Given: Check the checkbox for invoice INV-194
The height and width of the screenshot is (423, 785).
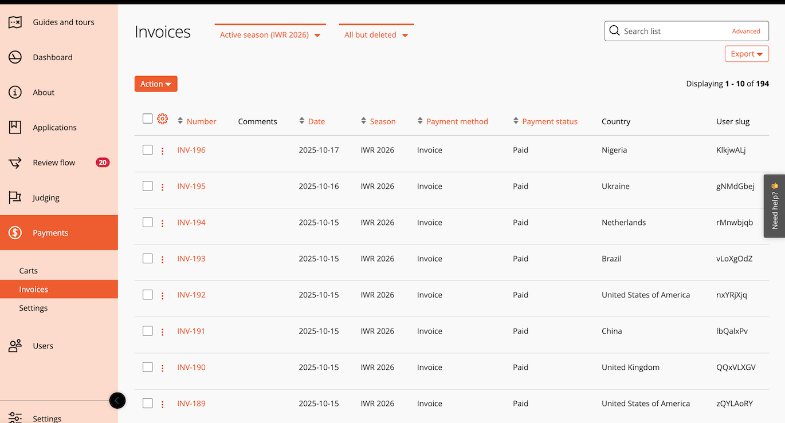Looking at the screenshot, I should 147,222.
